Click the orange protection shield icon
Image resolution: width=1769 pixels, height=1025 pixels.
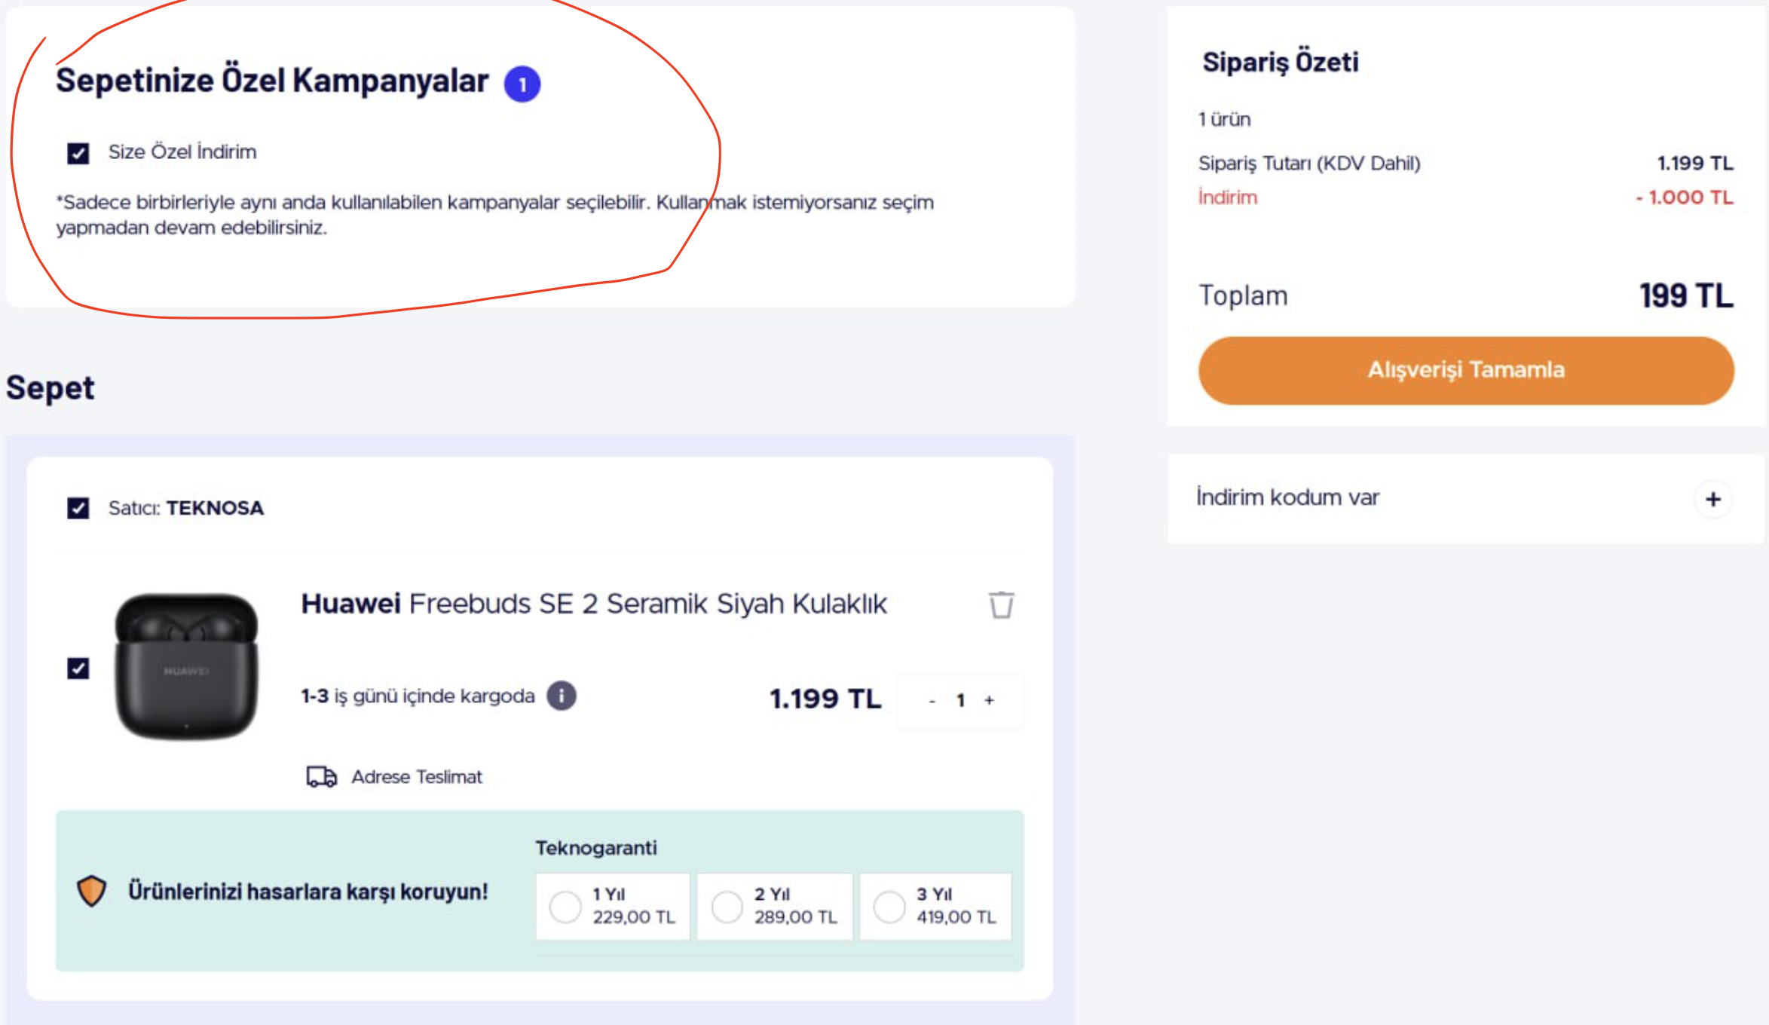pos(92,891)
